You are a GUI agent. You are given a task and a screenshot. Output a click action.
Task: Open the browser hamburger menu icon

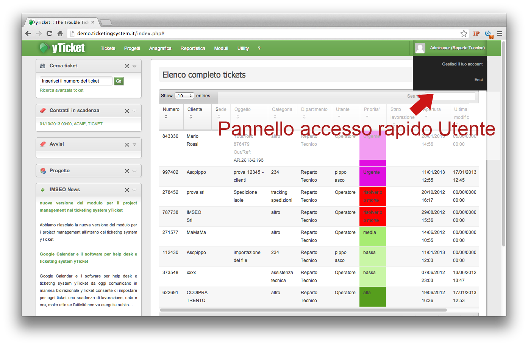click(500, 33)
